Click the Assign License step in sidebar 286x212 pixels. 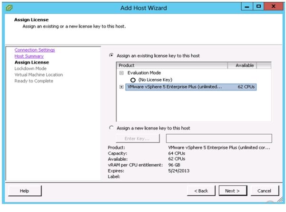coord(32,62)
